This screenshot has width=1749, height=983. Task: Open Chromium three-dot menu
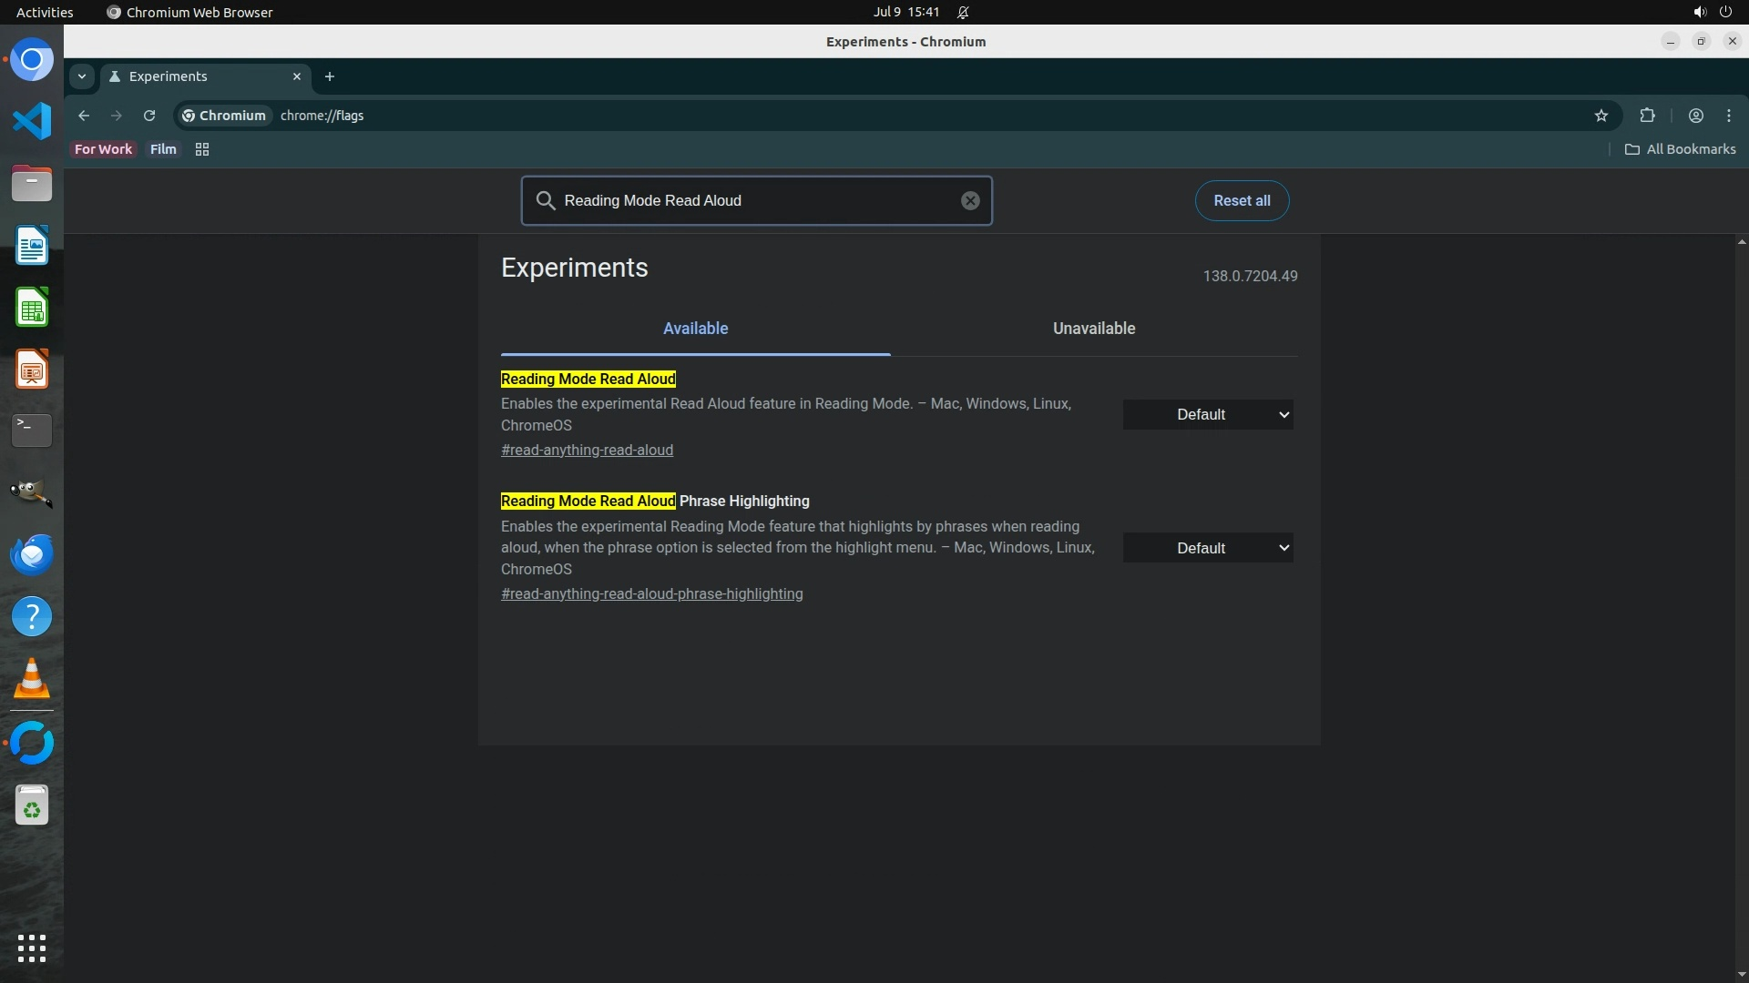pyautogui.click(x=1729, y=116)
